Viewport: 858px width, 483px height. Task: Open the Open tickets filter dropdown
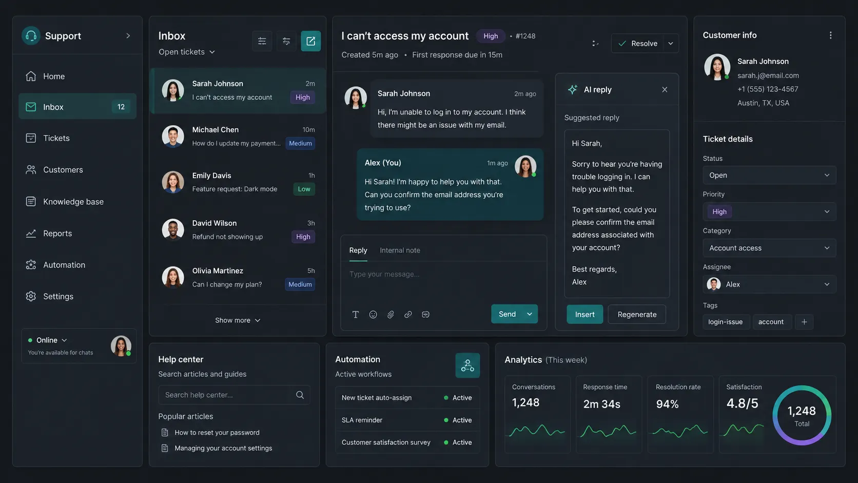pyautogui.click(x=187, y=52)
